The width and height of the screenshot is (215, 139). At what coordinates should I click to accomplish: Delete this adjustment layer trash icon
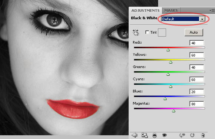(x=203, y=135)
